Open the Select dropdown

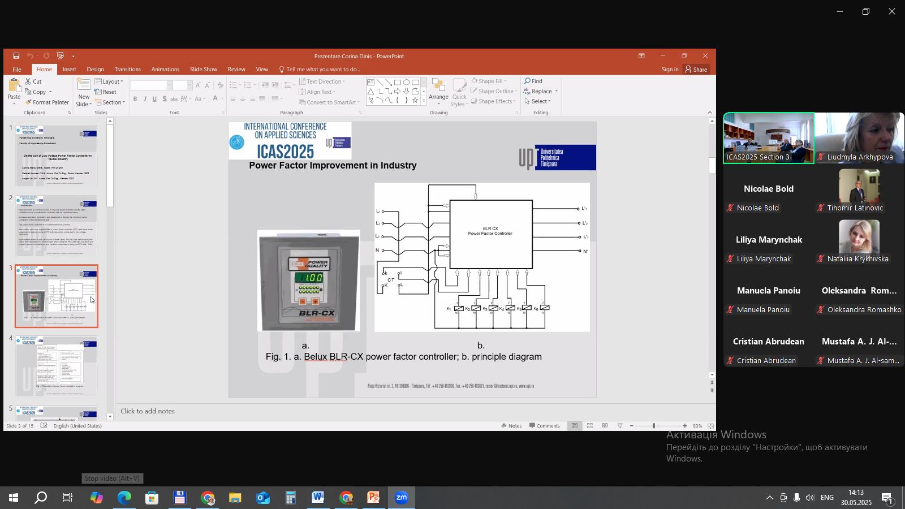[537, 102]
